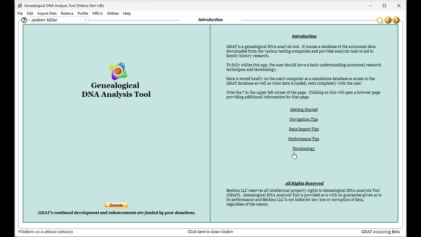
Task: Click the 'All Rights Reserved' heading
Action: pos(304,183)
